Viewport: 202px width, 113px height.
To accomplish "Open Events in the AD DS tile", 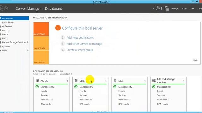I will coord(44,91).
